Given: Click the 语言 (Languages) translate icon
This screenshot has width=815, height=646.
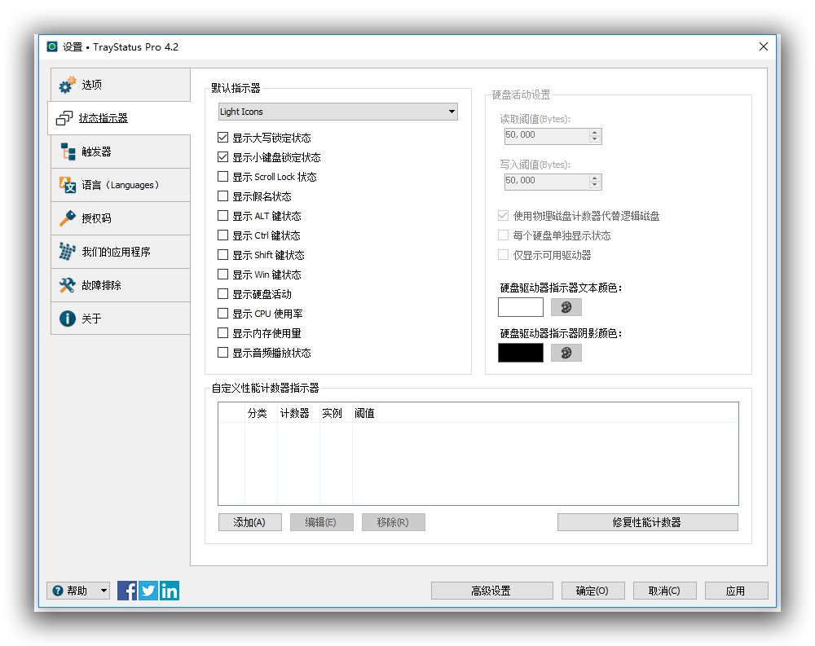Looking at the screenshot, I should (x=68, y=184).
